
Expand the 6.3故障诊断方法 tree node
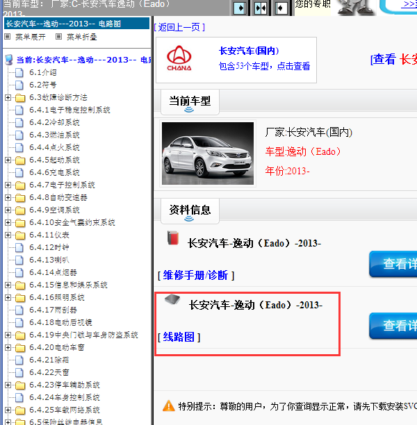pyautogui.click(x=8, y=97)
